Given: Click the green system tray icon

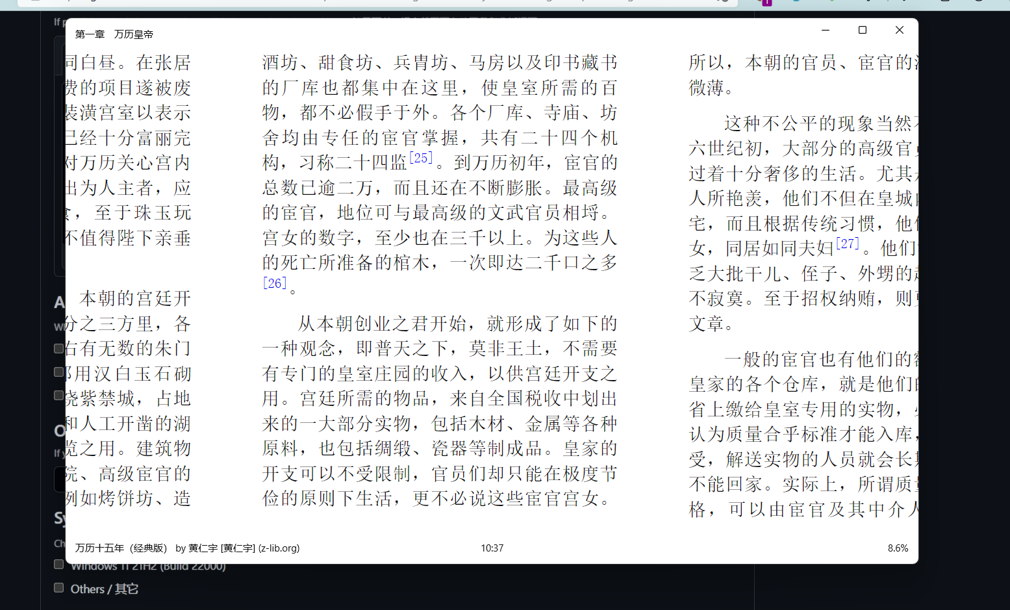Looking at the screenshot, I should (831, 3).
